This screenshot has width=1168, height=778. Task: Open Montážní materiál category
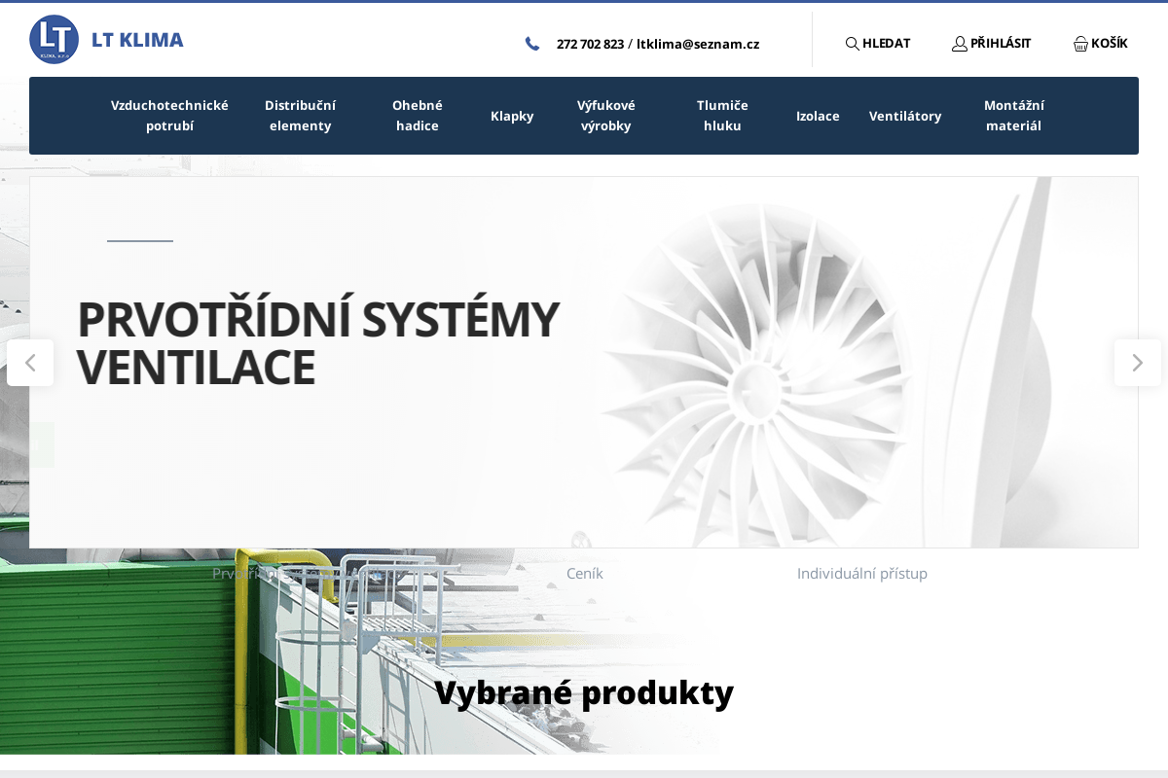(1013, 116)
